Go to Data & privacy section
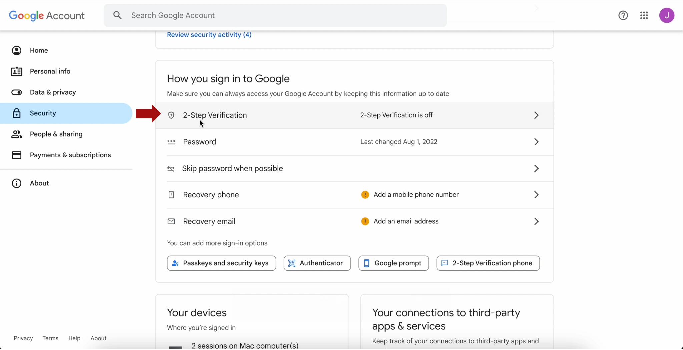The width and height of the screenshot is (683, 350). pyautogui.click(x=53, y=92)
